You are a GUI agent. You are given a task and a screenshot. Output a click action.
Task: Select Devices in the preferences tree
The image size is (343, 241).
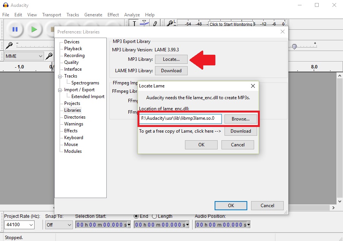pyautogui.click(x=72, y=41)
